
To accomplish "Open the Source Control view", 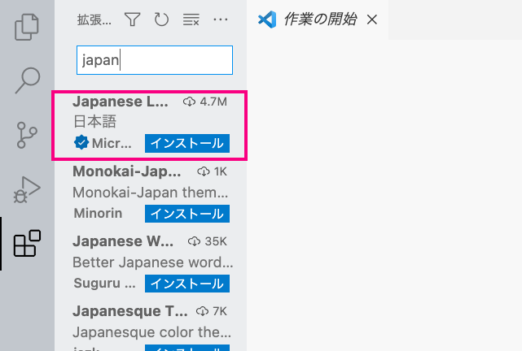I will [x=27, y=135].
